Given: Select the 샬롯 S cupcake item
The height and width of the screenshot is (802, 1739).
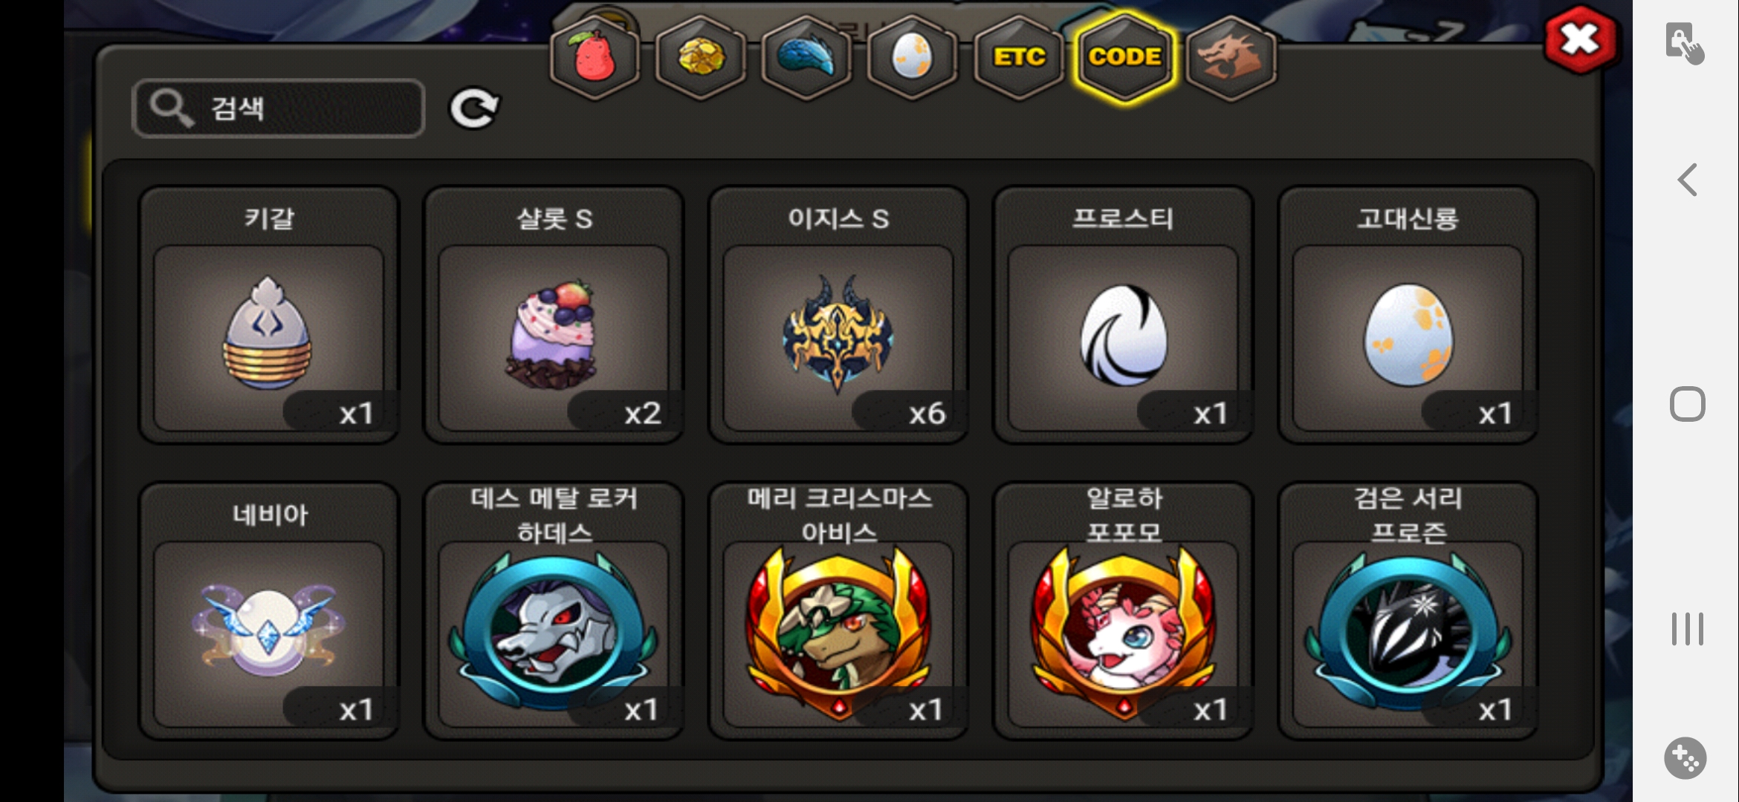Looking at the screenshot, I should [x=554, y=315].
